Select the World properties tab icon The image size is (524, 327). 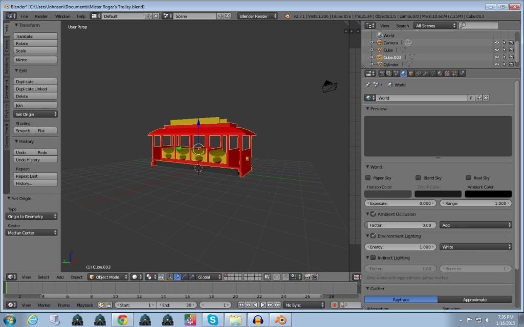(x=404, y=74)
